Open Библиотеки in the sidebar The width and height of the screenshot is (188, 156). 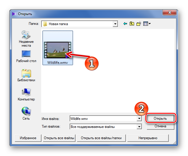point(26,75)
